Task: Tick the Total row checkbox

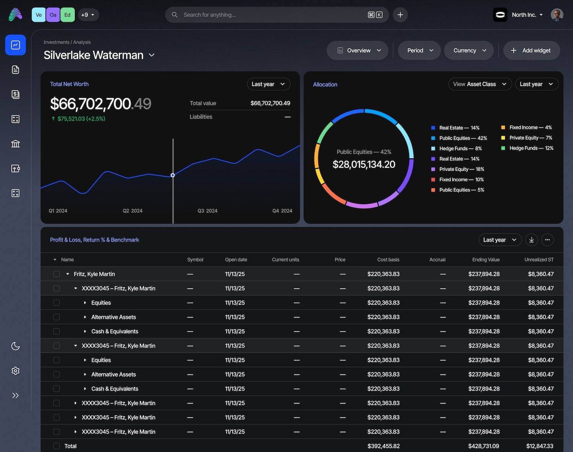Action: [x=57, y=446]
